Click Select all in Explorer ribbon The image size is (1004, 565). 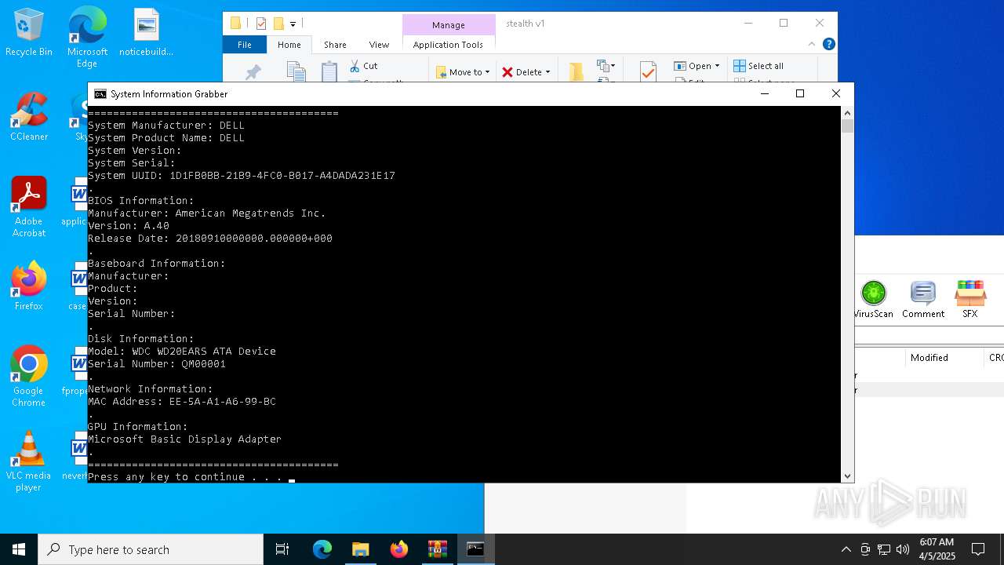click(x=758, y=66)
